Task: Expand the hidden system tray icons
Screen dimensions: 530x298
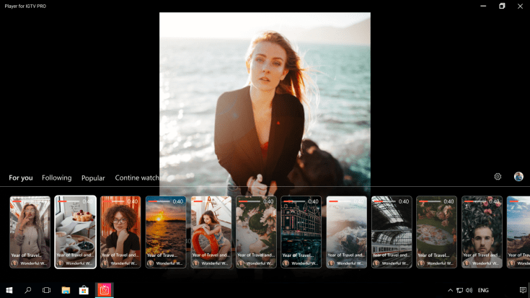Action: (x=450, y=290)
